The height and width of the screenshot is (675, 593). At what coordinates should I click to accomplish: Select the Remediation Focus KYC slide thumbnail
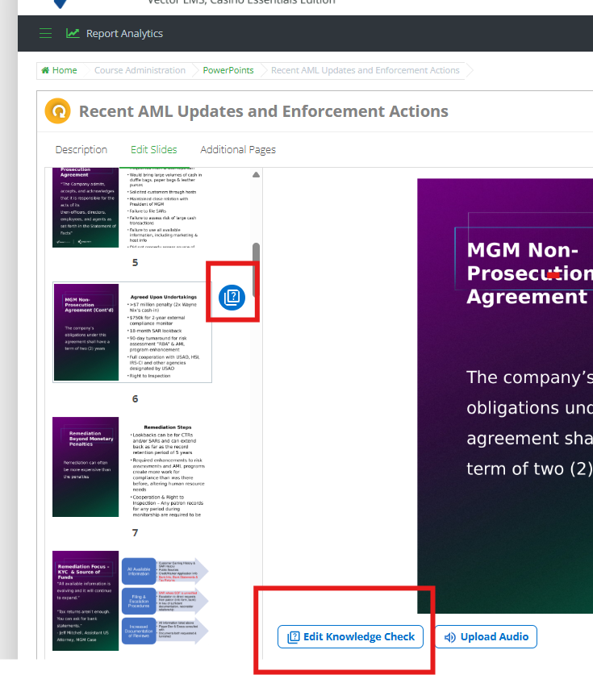click(131, 601)
